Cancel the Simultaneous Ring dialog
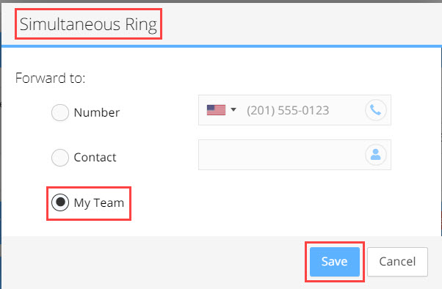This screenshot has width=442, height=289. pyautogui.click(x=397, y=262)
